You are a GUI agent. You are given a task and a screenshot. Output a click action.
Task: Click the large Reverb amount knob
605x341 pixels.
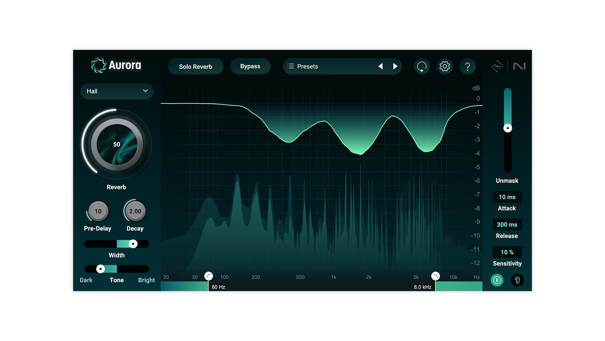click(x=117, y=144)
